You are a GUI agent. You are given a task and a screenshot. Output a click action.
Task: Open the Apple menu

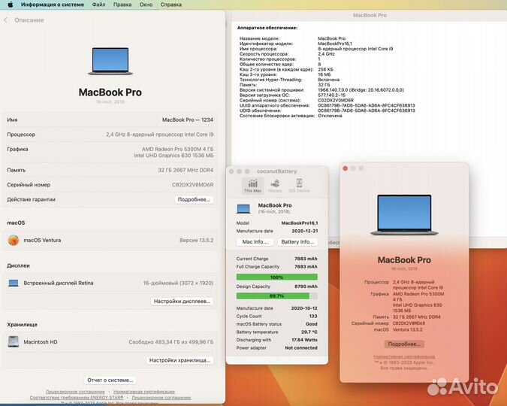(x=11, y=5)
